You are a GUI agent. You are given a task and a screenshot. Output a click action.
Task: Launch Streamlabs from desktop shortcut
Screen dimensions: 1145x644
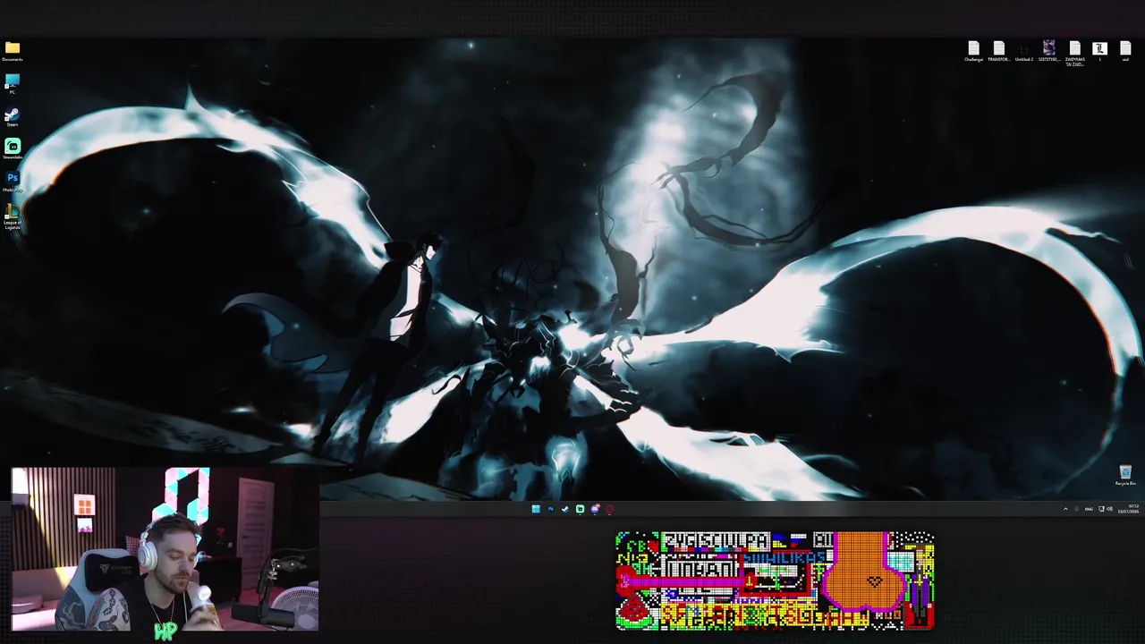(x=13, y=148)
